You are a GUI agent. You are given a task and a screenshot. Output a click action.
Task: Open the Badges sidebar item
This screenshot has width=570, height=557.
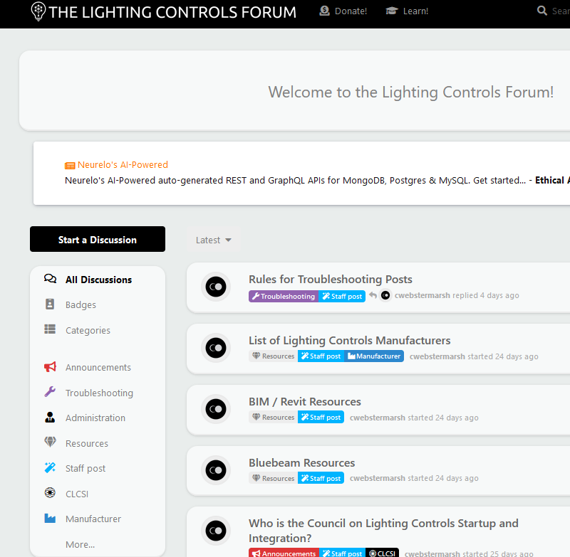(x=81, y=304)
